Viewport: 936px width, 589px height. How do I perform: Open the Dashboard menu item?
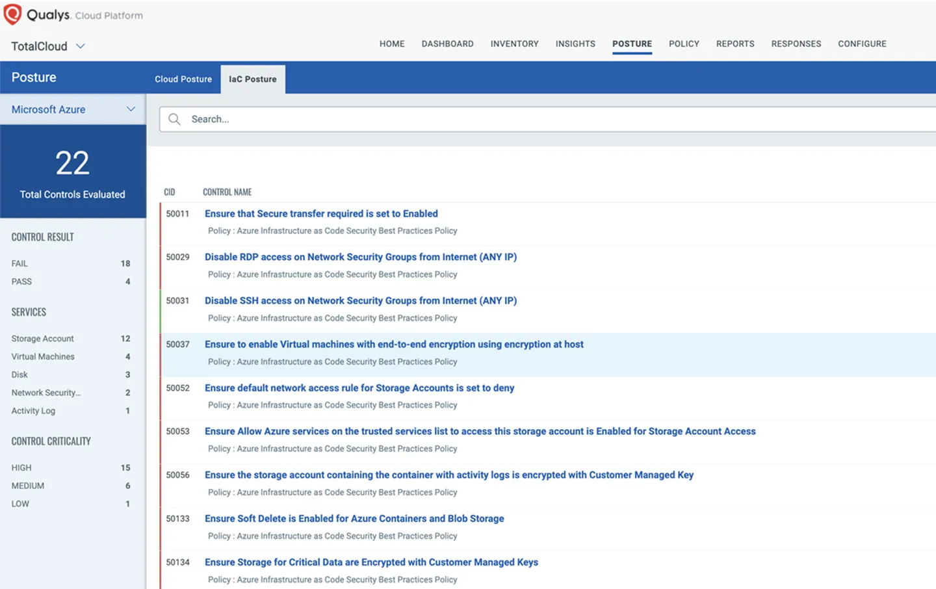point(447,44)
